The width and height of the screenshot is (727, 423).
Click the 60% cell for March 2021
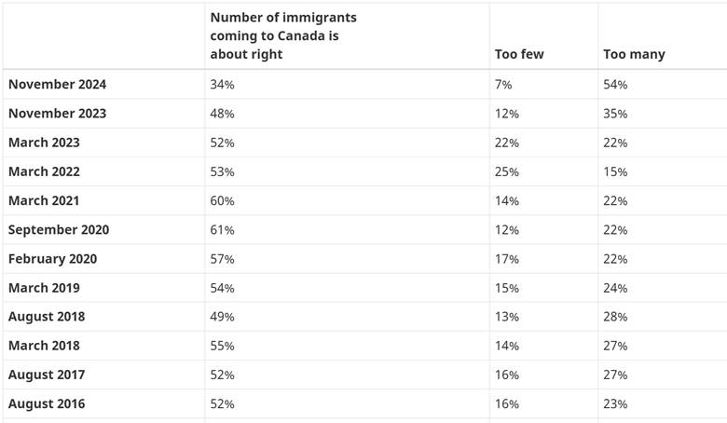point(222,200)
